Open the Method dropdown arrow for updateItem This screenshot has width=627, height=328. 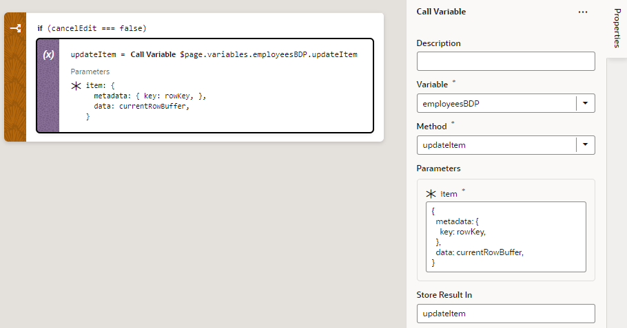pos(586,145)
